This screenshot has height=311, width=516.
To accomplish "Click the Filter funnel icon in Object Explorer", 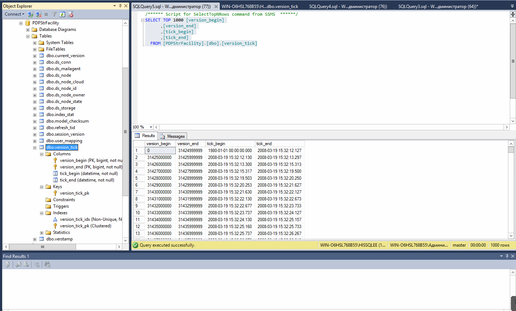I will pyautogui.click(x=54, y=14).
